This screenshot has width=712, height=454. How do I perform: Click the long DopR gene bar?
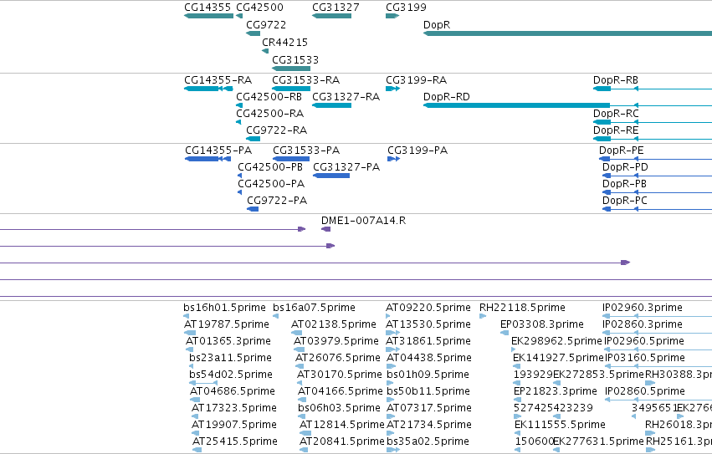pyautogui.click(x=567, y=33)
